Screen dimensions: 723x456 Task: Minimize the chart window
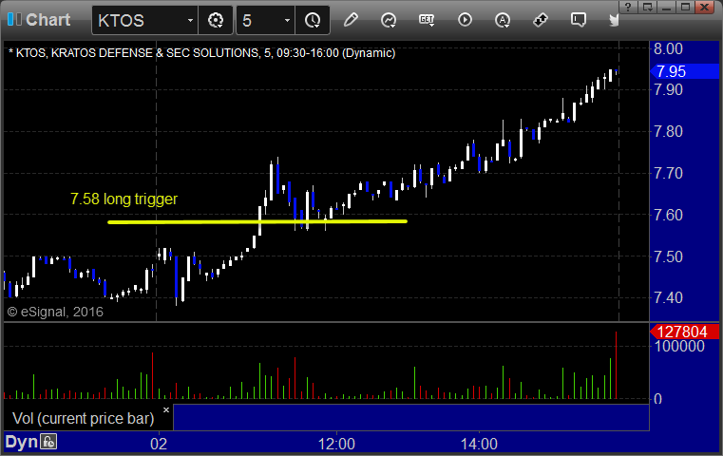[x=666, y=7]
